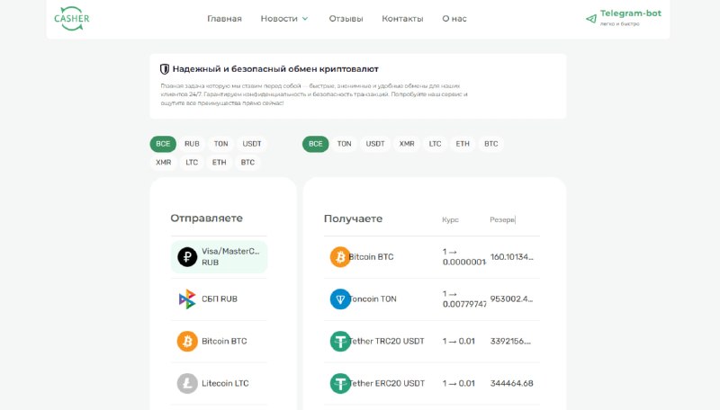Click the Резерв column header
This screenshot has width=720, height=410.
[x=502, y=219]
